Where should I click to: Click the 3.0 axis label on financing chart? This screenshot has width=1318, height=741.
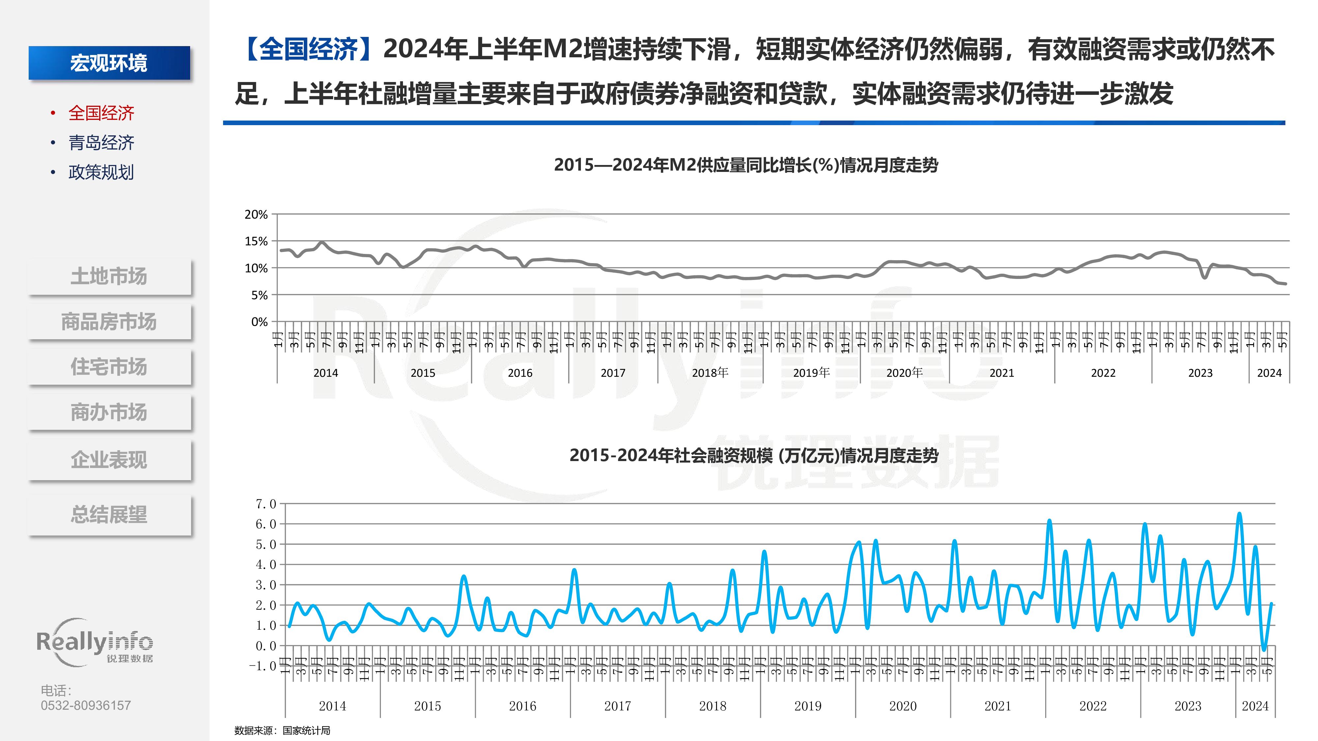(266, 585)
